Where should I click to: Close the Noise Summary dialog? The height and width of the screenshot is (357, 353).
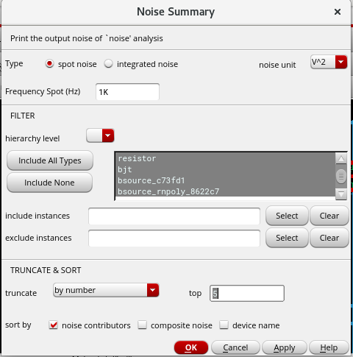(x=338, y=12)
